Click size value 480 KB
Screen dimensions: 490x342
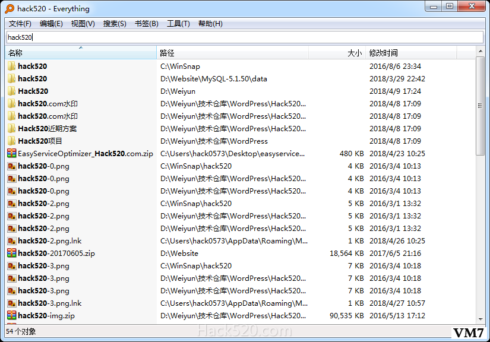click(352, 154)
